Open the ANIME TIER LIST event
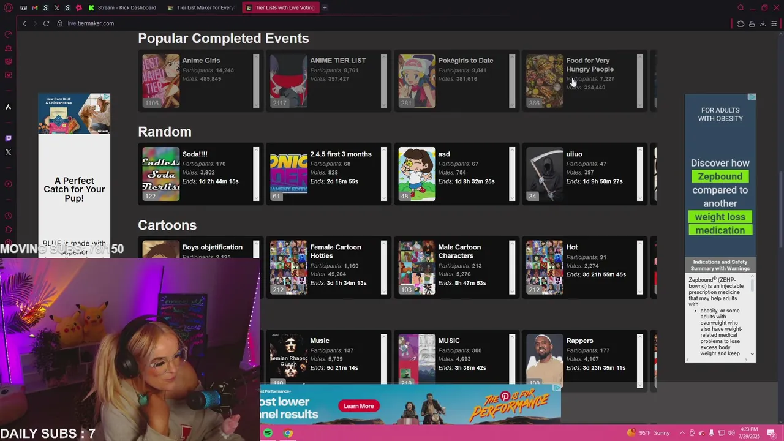Viewport: 784px width, 441px height. click(328, 81)
